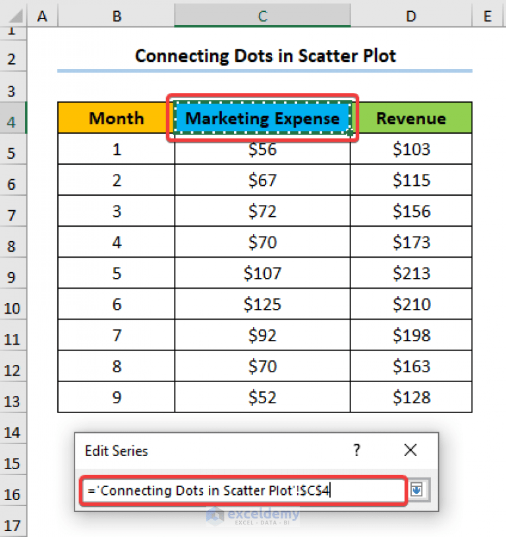
Task: Select row 4 header
Action: [13, 118]
